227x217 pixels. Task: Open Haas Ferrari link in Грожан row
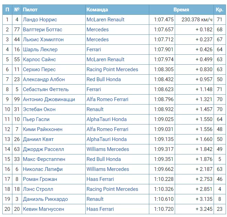(100, 179)
